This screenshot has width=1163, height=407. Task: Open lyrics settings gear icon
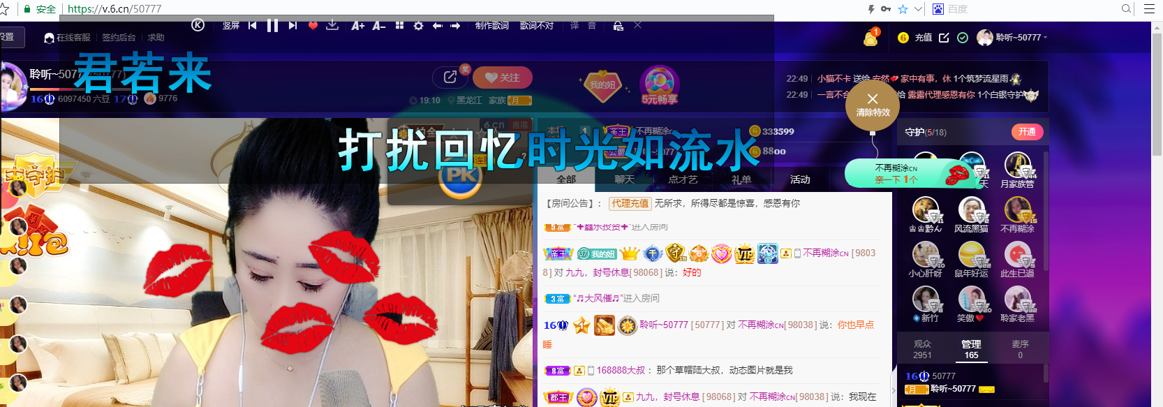418,26
